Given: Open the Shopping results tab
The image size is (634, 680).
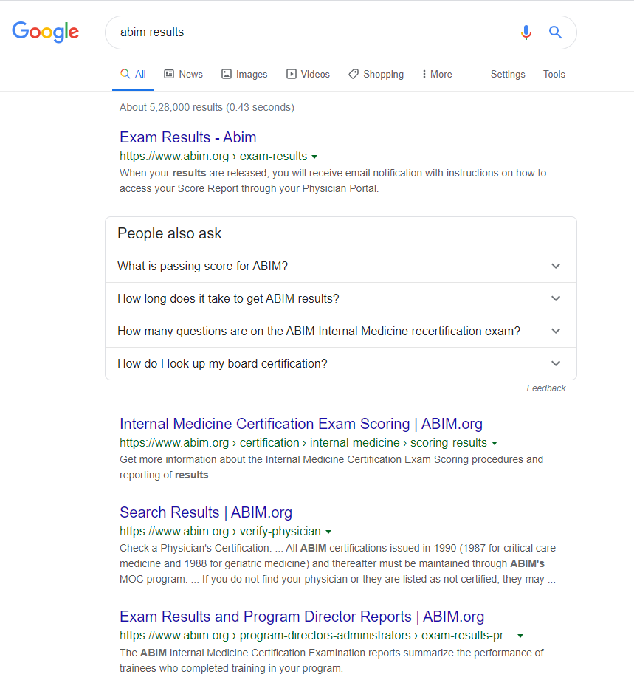Looking at the screenshot, I should pyautogui.click(x=376, y=74).
